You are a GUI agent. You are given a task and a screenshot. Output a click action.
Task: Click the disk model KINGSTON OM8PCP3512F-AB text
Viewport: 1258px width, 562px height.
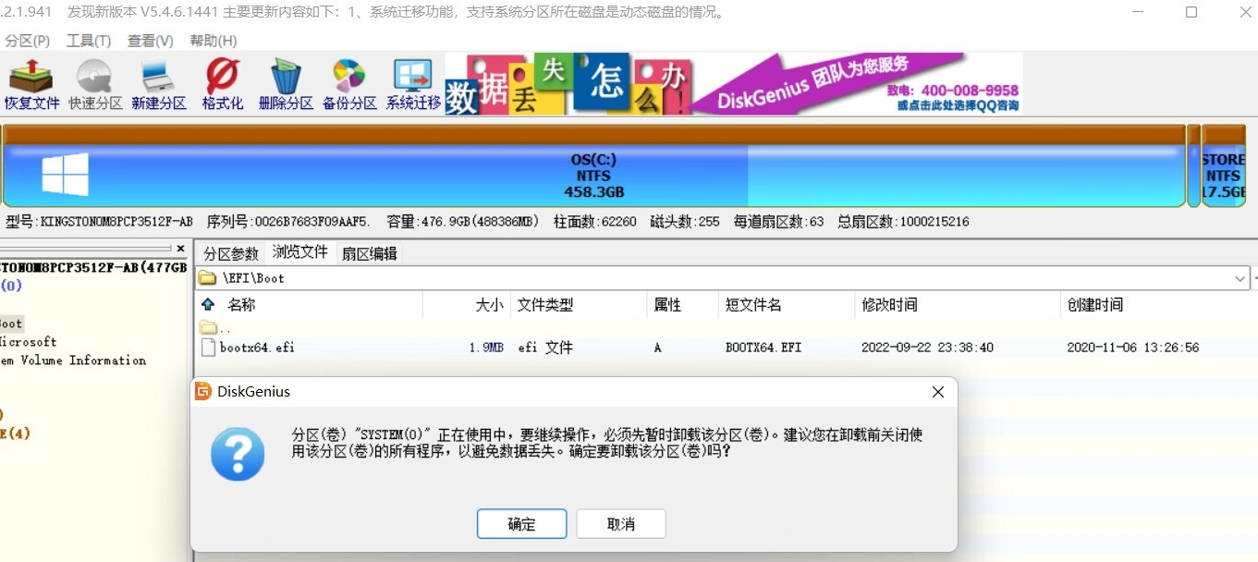tap(99, 222)
